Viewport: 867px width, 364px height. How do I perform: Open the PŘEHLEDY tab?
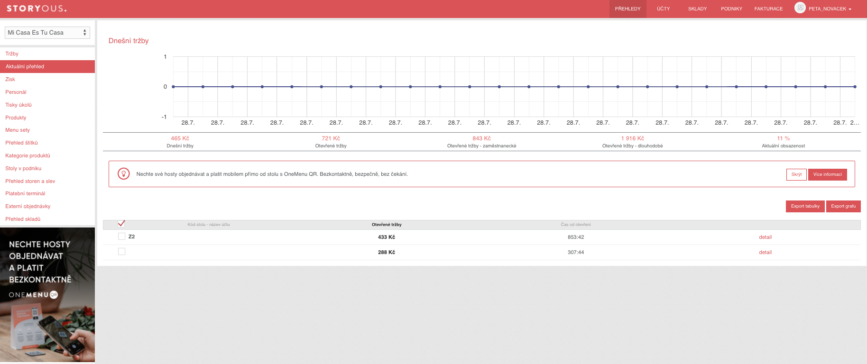click(627, 9)
